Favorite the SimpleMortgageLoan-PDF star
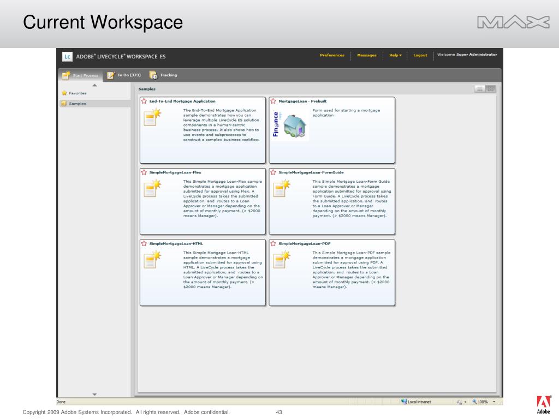559x419 pixels. tap(273, 244)
